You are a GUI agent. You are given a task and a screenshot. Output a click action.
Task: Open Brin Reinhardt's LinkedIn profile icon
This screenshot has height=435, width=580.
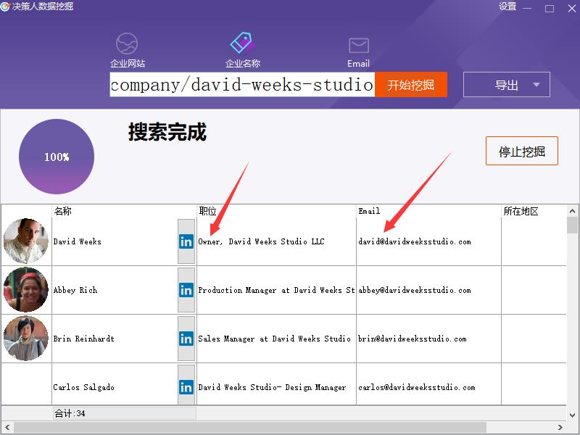[x=186, y=339]
